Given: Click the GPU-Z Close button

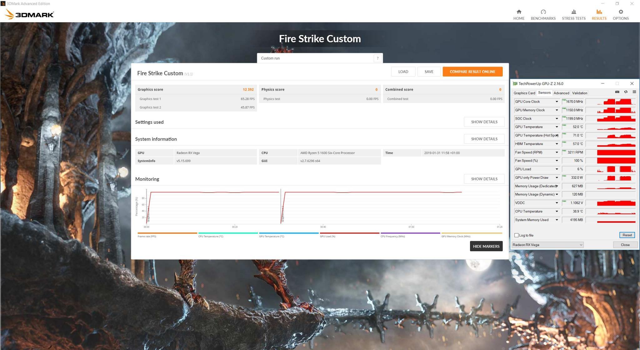Looking at the screenshot, I should 625,245.
